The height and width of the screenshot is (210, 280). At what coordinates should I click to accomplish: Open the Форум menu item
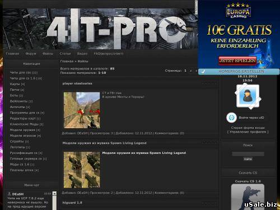pos(31,54)
